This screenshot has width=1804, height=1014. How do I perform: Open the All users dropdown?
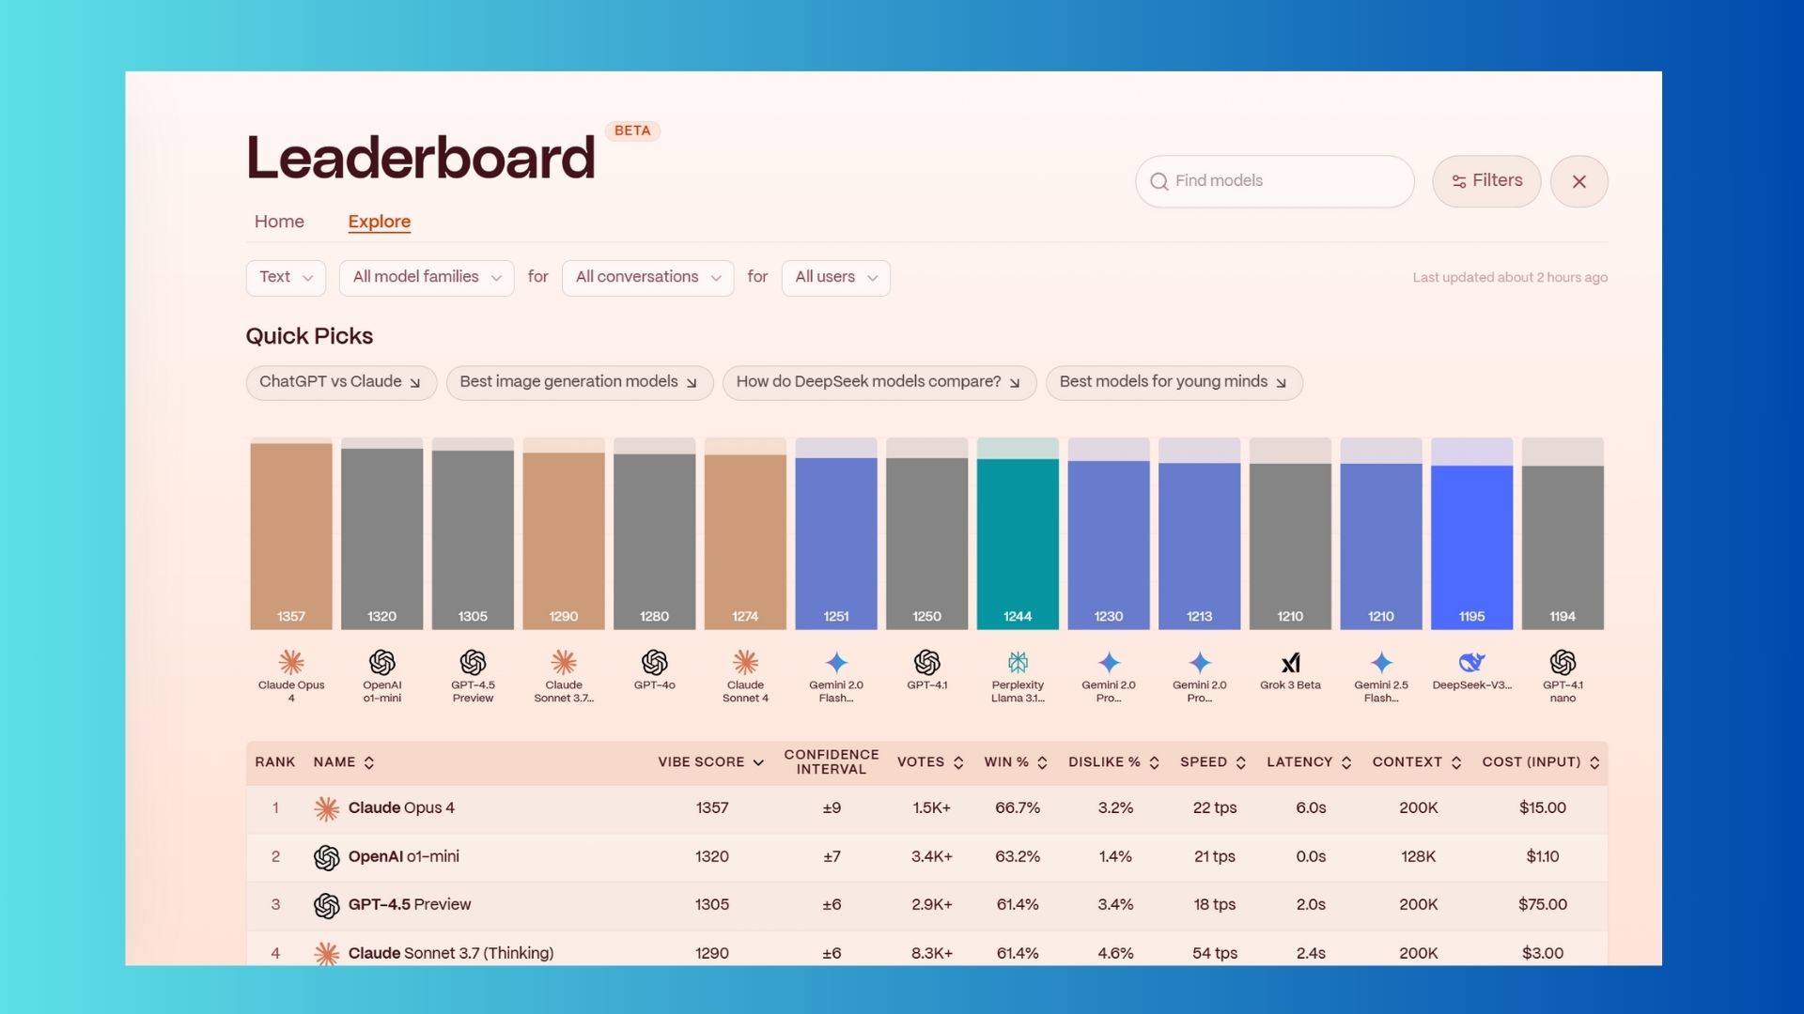click(835, 277)
